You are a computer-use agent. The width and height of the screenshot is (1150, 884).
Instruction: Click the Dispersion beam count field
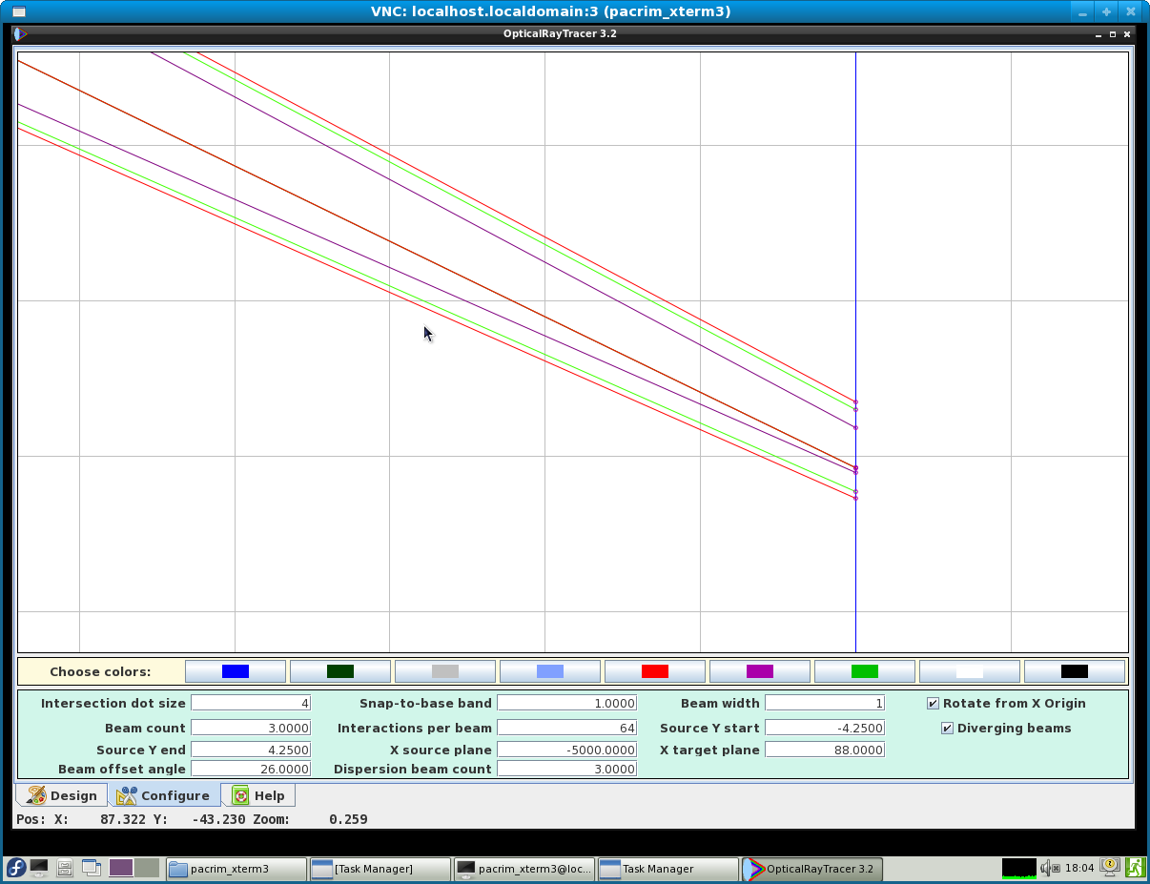(x=566, y=769)
